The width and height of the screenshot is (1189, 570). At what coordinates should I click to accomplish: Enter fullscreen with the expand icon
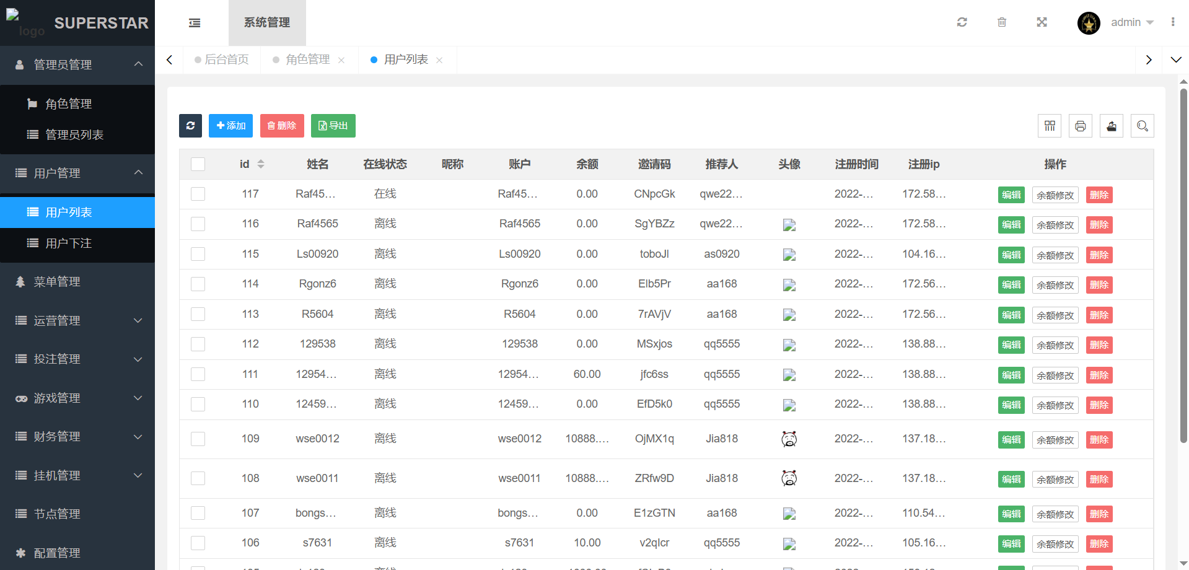(x=1042, y=22)
